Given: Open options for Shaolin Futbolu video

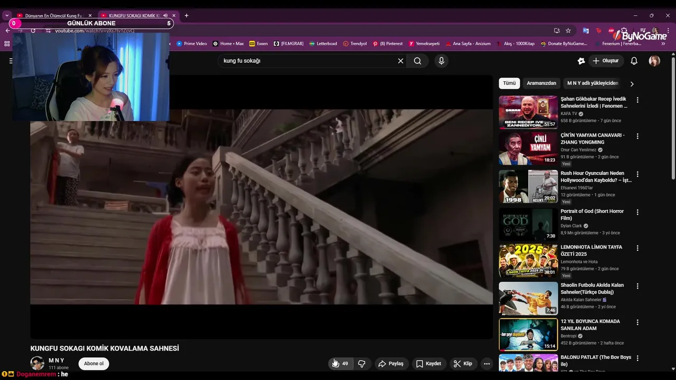Looking at the screenshot, I should click(637, 286).
